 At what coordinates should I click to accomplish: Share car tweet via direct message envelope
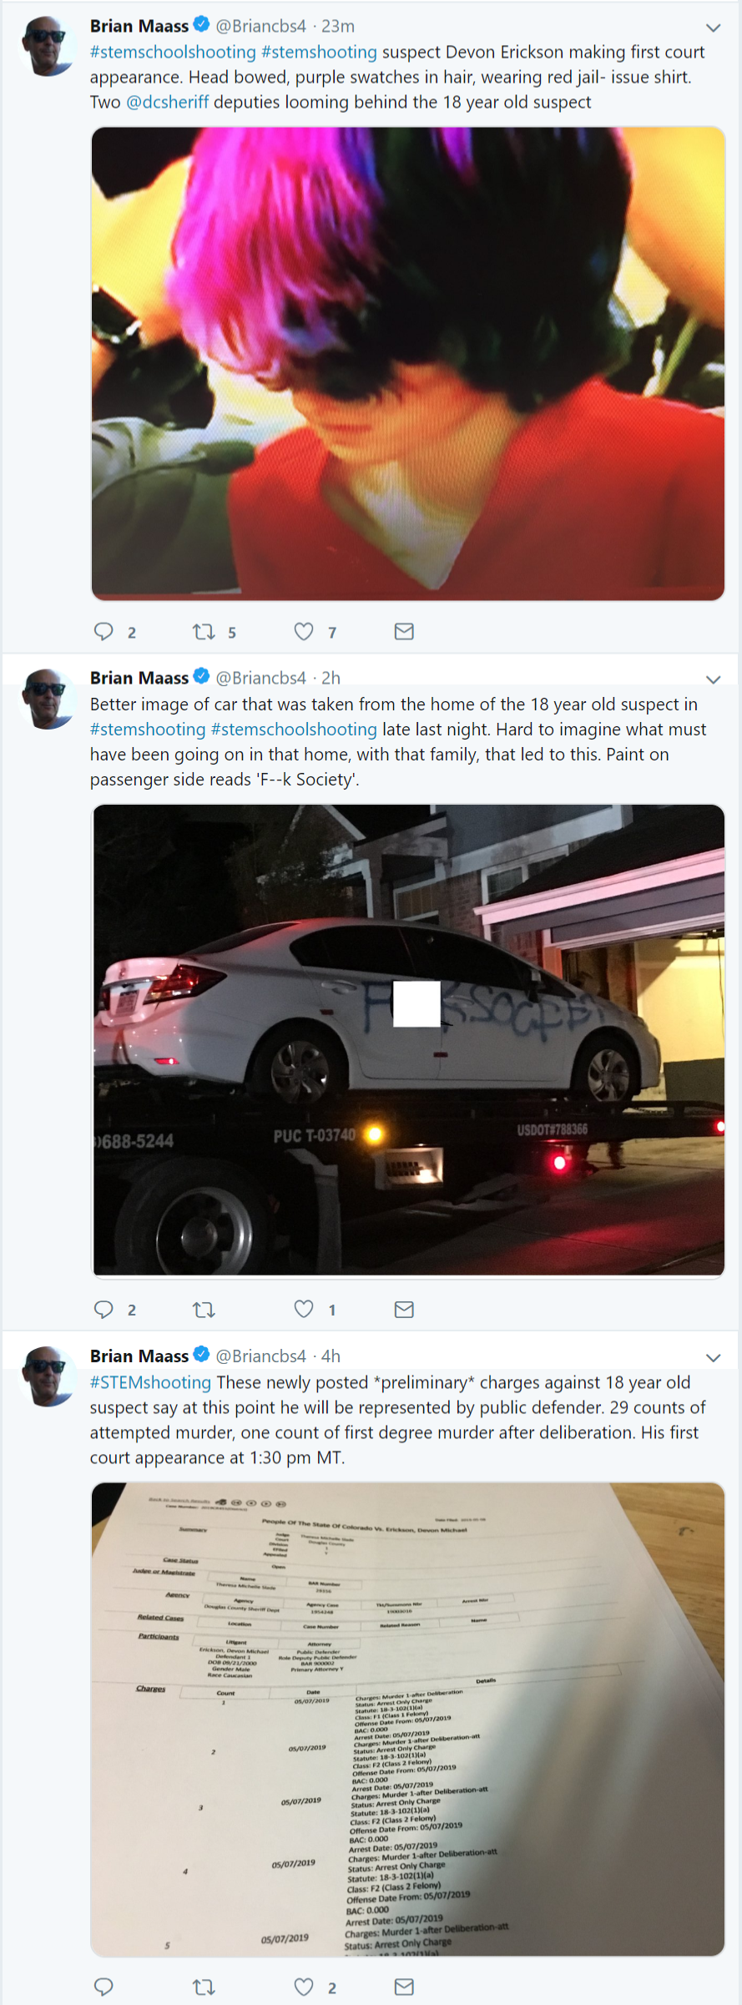(x=404, y=1309)
